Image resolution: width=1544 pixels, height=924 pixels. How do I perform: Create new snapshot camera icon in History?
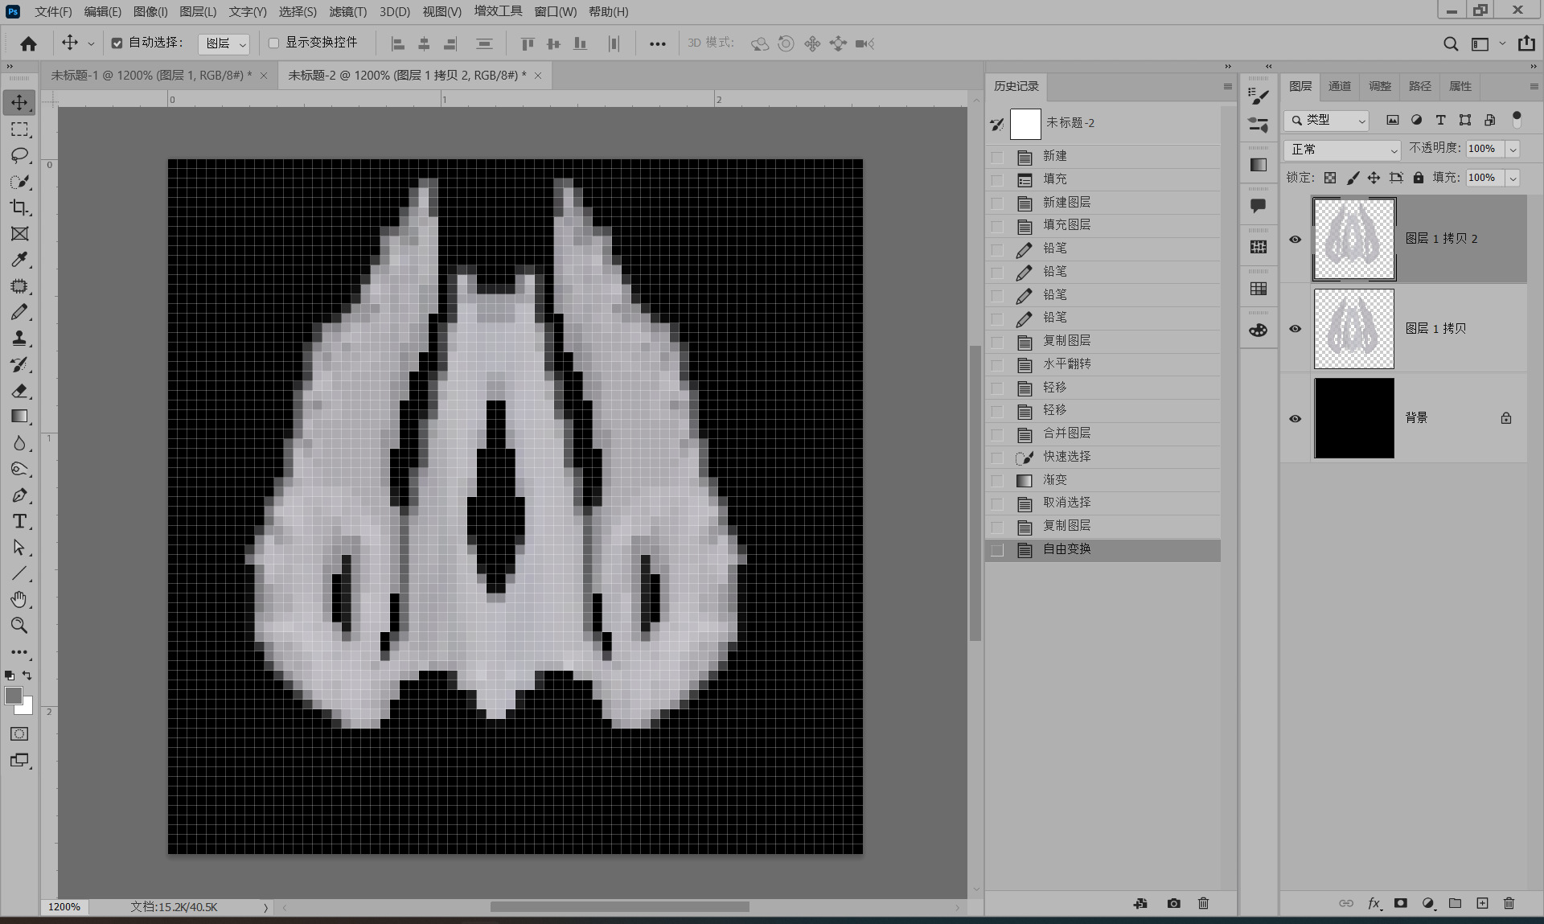coord(1173,903)
